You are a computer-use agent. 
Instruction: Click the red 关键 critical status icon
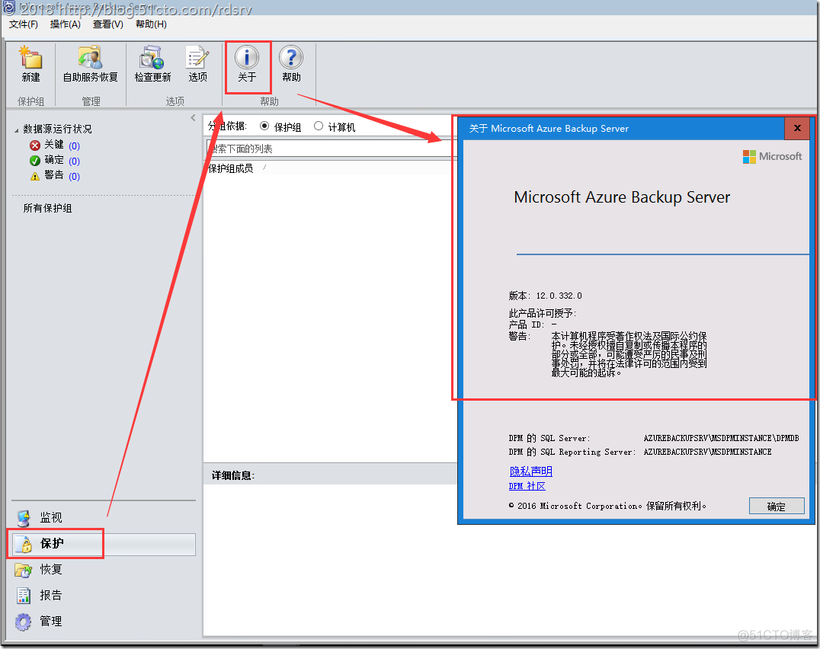tap(35, 145)
